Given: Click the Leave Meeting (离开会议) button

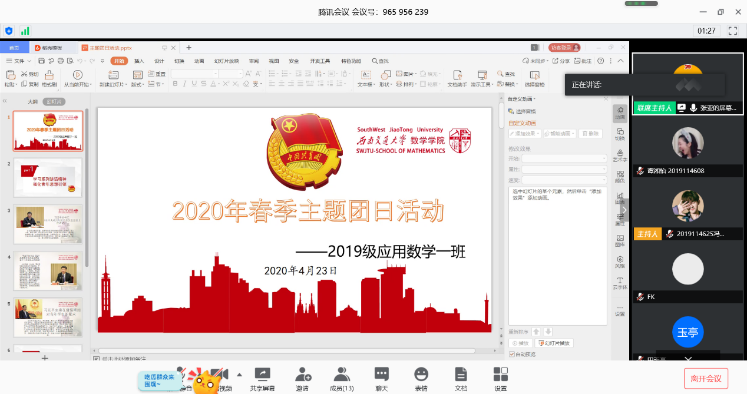Looking at the screenshot, I should tap(706, 379).
